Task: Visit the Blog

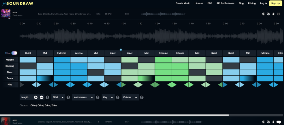Action: tap(241, 3)
